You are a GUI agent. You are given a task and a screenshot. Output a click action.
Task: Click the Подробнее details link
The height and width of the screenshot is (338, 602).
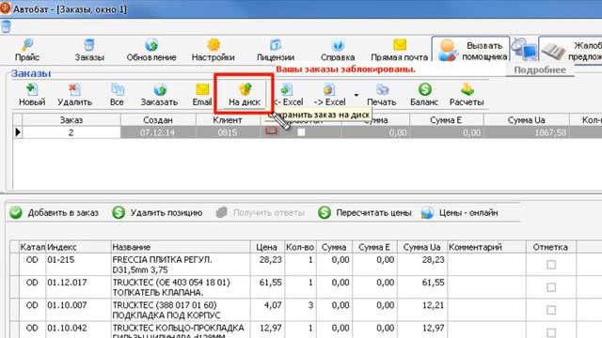tap(540, 69)
